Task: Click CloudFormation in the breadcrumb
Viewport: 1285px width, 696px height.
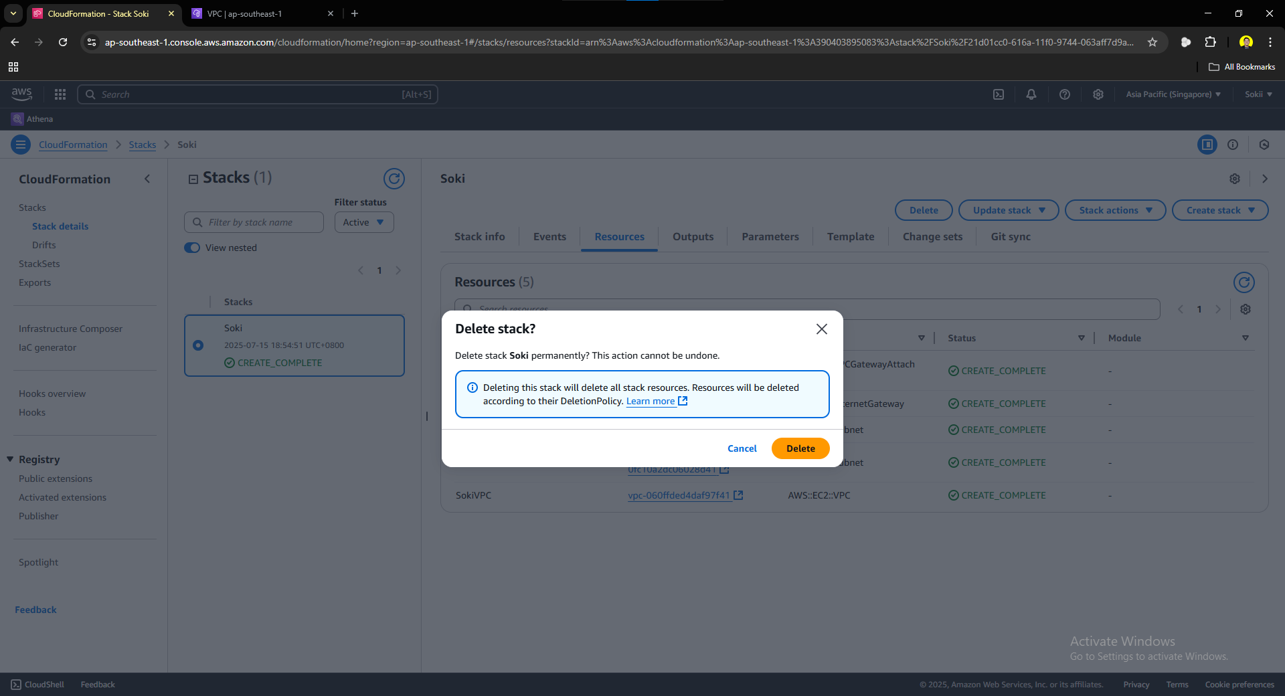Action: pos(73,145)
